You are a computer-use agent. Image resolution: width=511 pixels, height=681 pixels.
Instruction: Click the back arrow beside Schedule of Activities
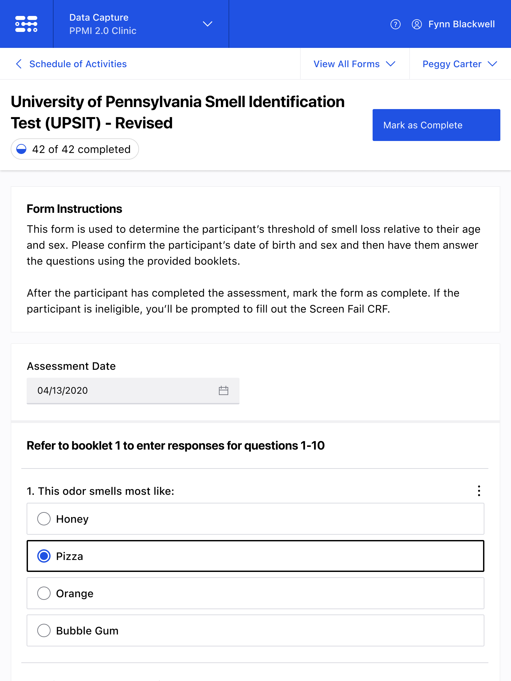coord(19,64)
